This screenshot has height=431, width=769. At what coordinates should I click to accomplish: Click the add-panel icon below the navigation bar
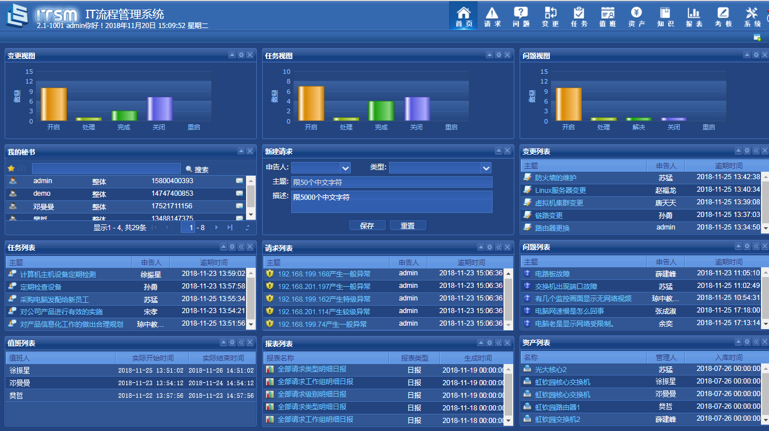[x=757, y=38]
